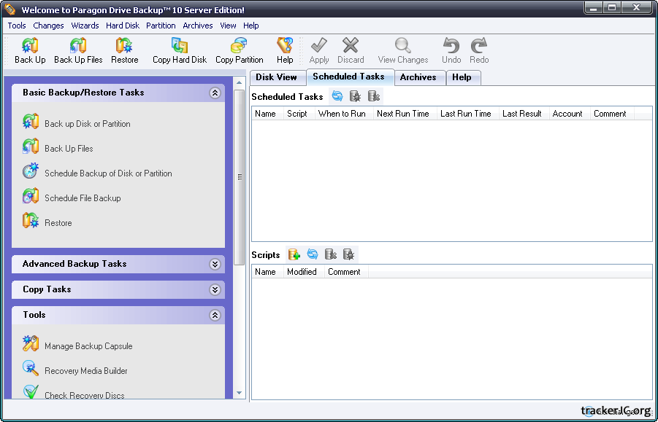Launch Copy Partition from the toolbar
Viewport: 658px width, 422px height.
(239, 51)
